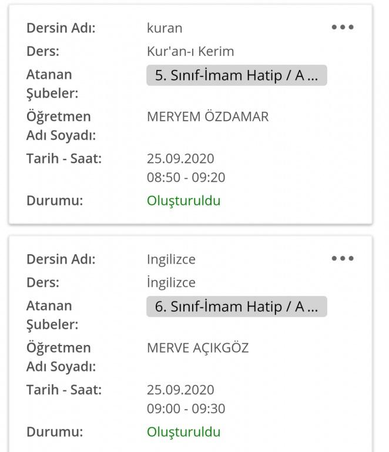Image resolution: width=389 pixels, height=452 pixels.
Task: Click the Tarih - Saat label in the kuran card
Action: [64, 159]
